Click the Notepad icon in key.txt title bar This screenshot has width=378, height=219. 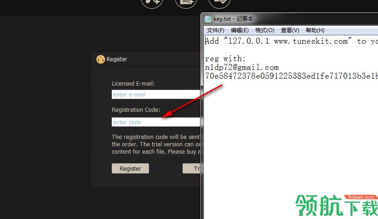tap(207, 19)
